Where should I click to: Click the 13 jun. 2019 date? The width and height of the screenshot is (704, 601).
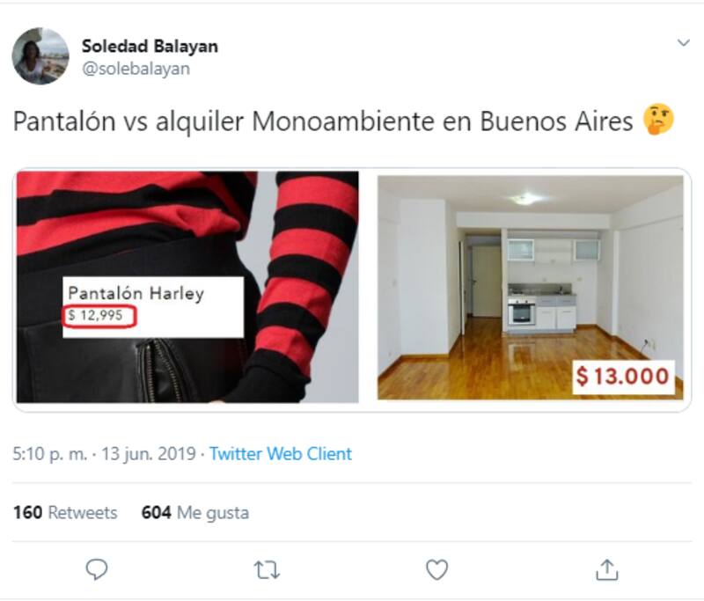pos(149,454)
